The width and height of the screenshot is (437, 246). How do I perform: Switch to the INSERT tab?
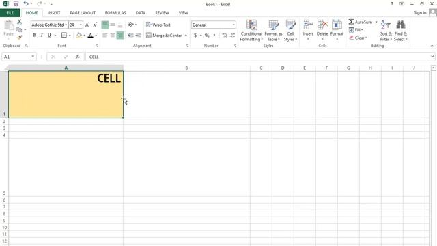point(54,13)
